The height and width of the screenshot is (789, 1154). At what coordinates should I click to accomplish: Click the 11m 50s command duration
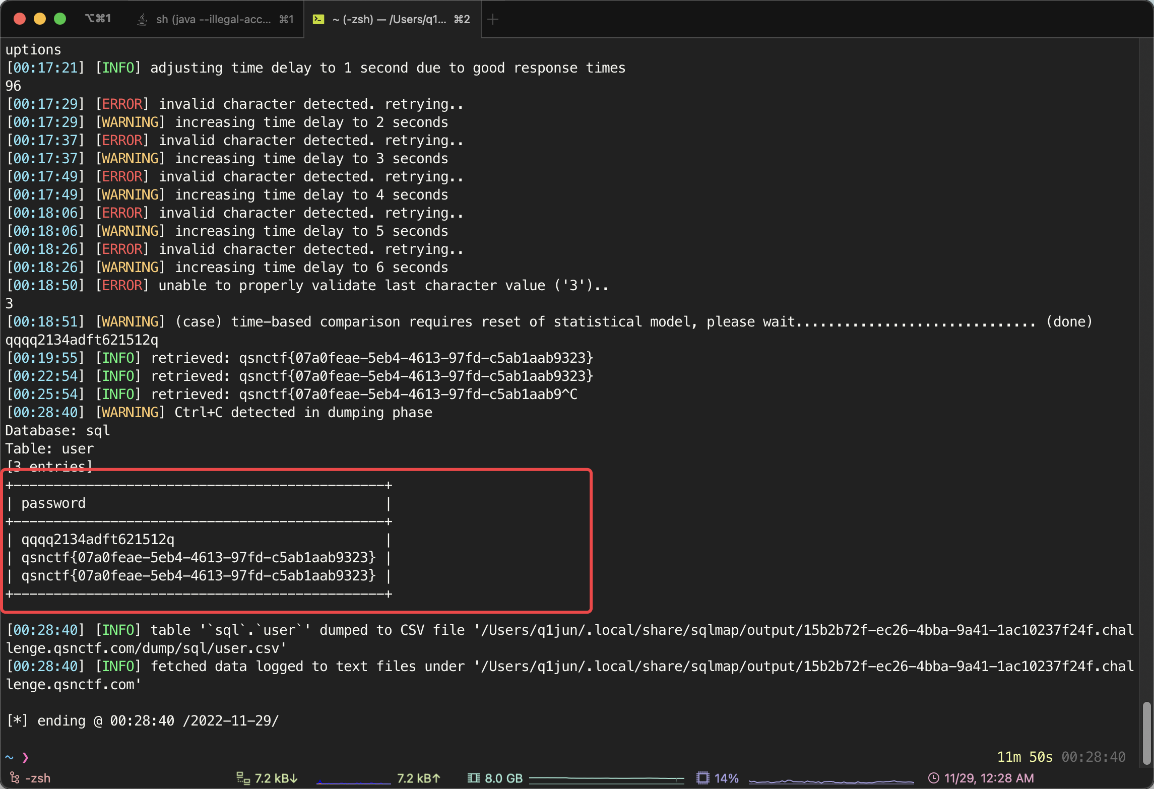point(1025,757)
